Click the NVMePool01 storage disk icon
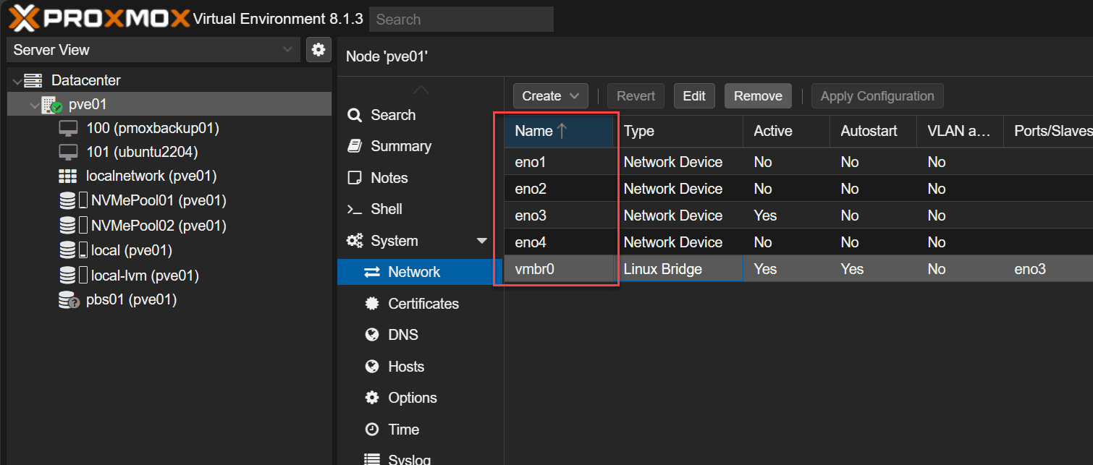Viewport: 1093px width, 465px height. (x=67, y=201)
